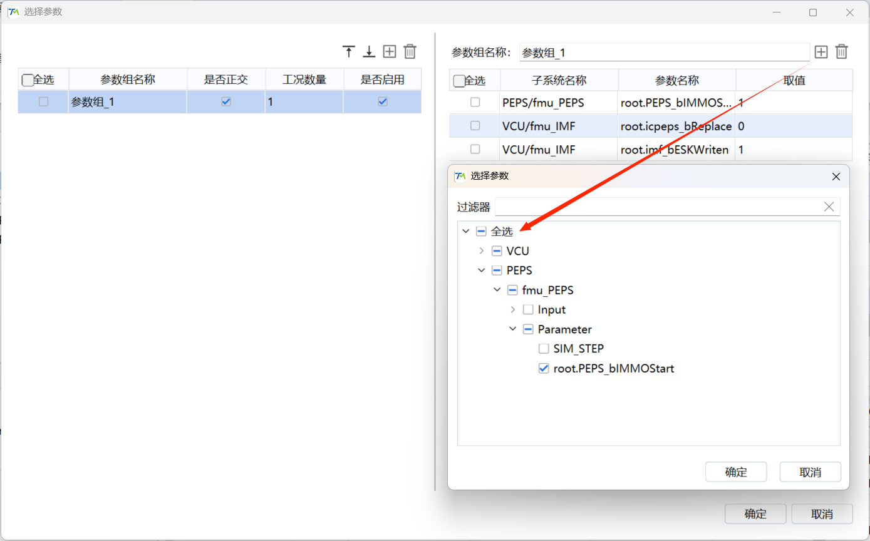
Task: Toggle 全选 checkbox in the parameter group table
Action: click(x=28, y=80)
